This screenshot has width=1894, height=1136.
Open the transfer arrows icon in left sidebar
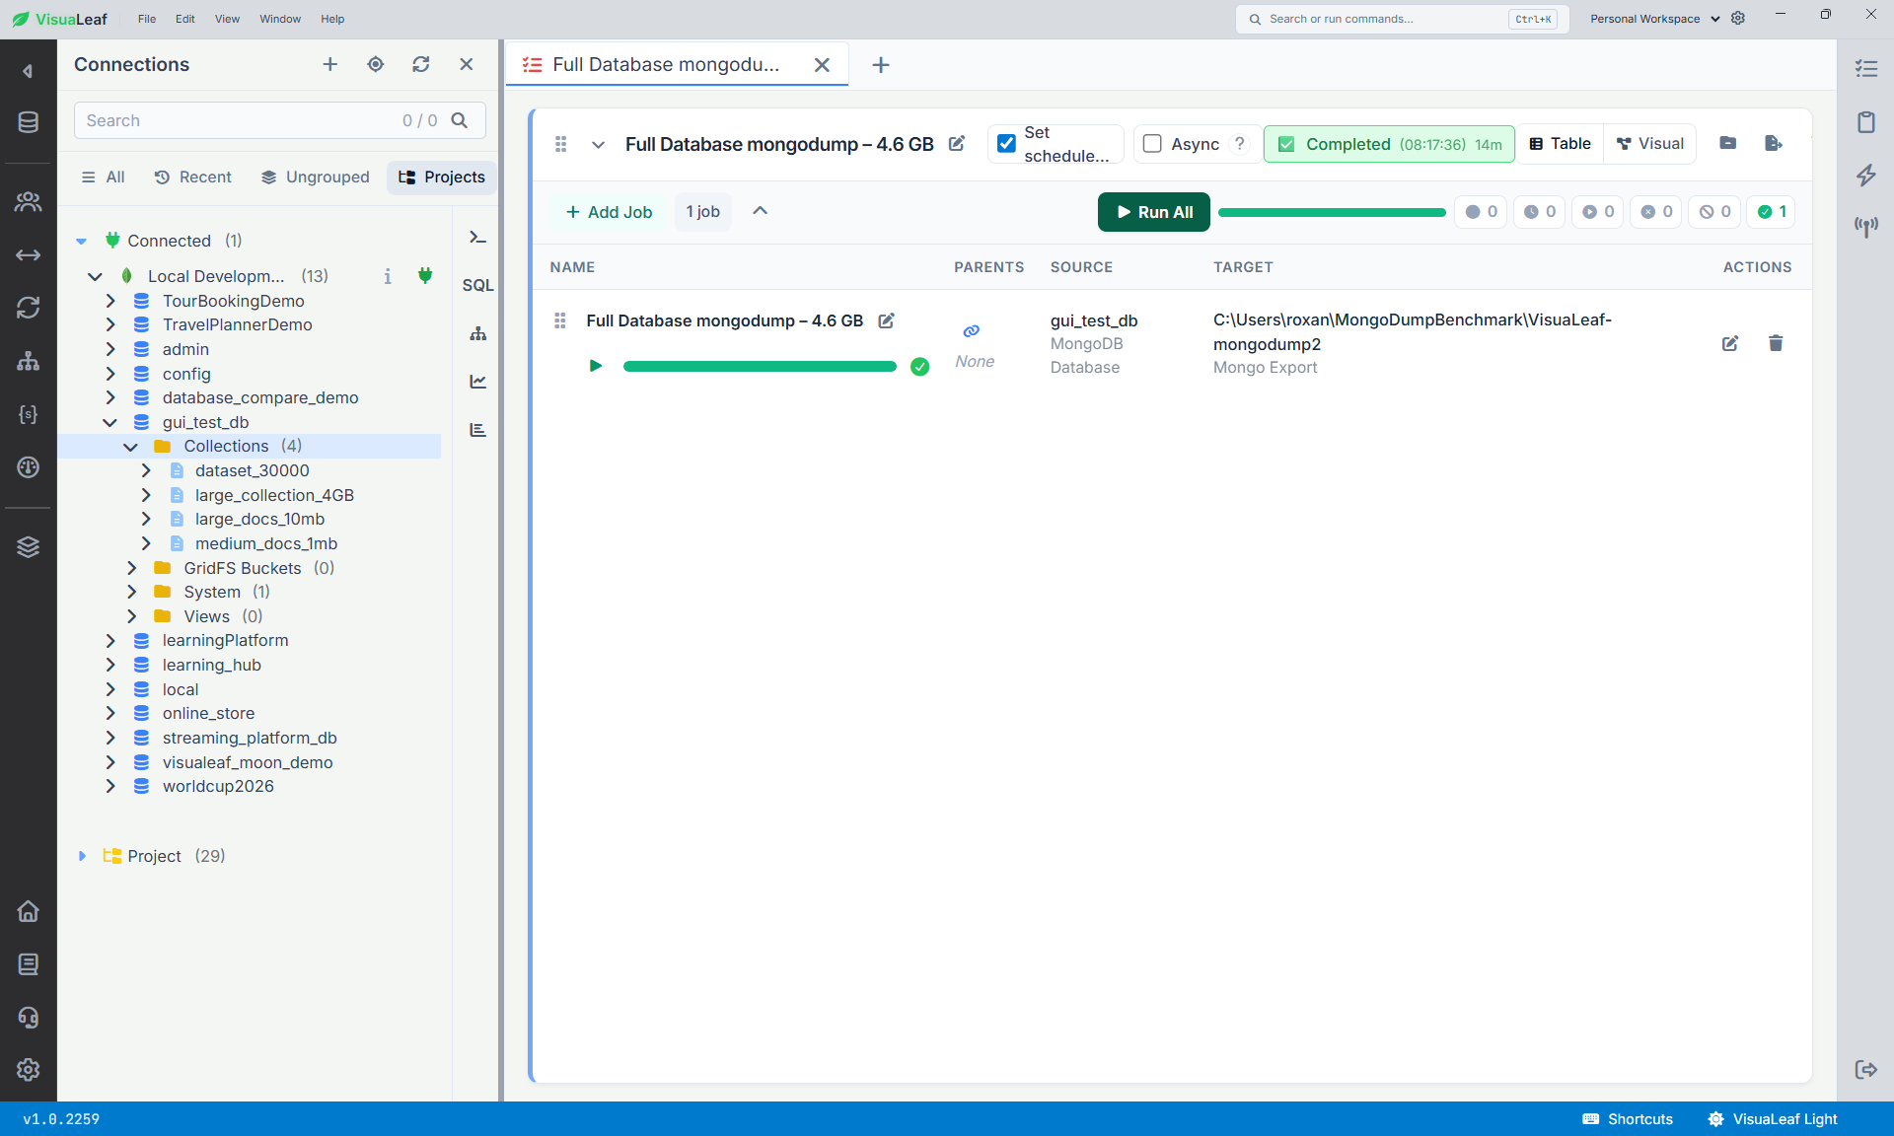(x=28, y=255)
